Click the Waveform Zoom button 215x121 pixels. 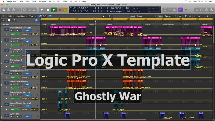click(180, 16)
